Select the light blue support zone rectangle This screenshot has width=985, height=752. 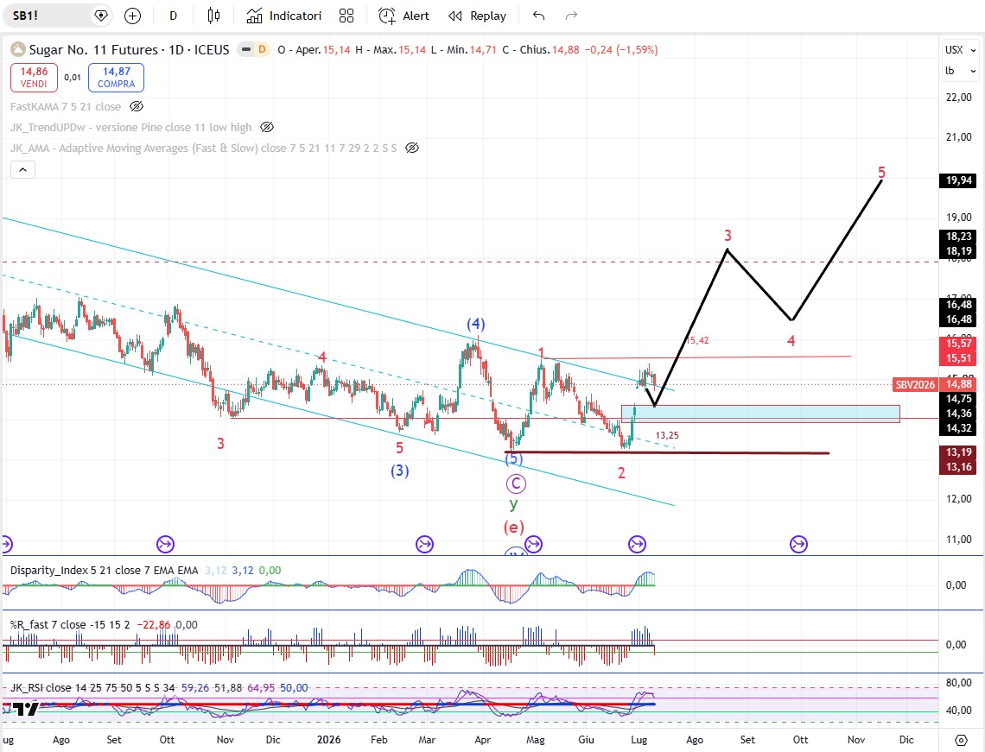(760, 413)
